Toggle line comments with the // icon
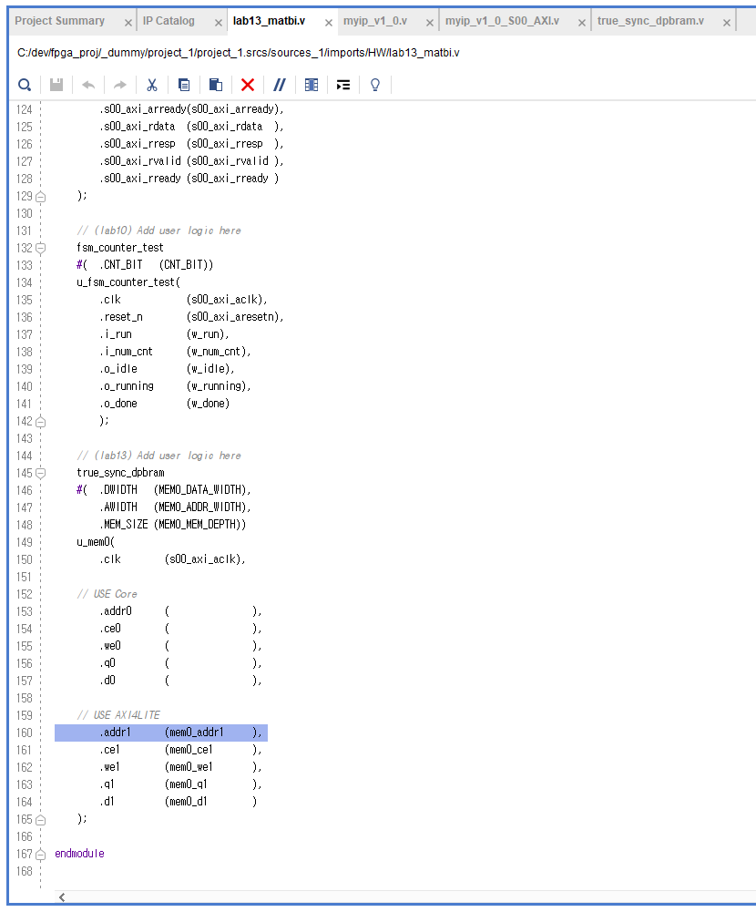This screenshot has width=756, height=912. pos(280,85)
